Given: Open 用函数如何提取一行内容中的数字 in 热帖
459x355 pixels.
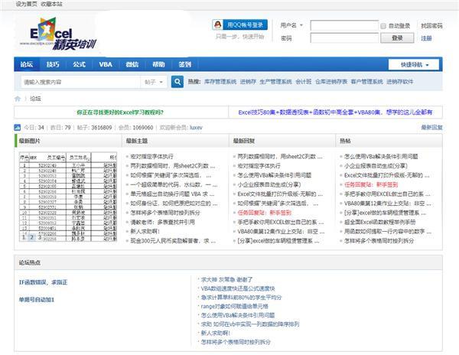Looking at the screenshot, I should [388, 232].
